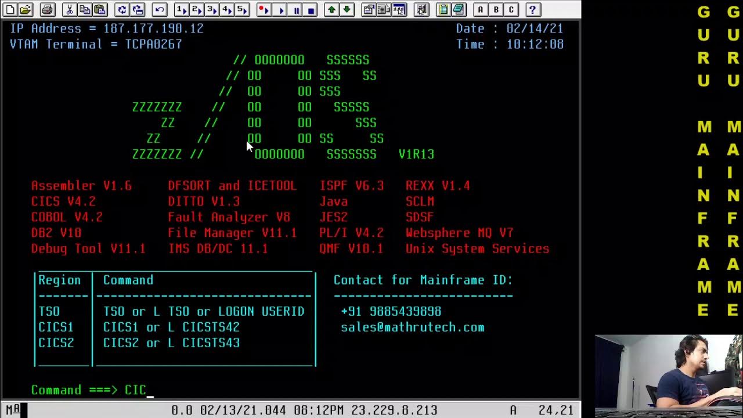743x418 pixels.
Task: Click the blue Play macro button
Action: tap(281, 9)
